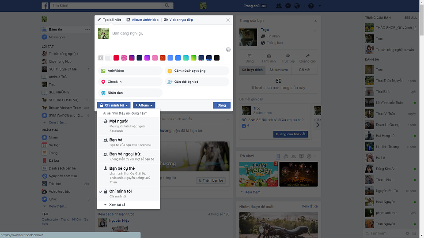Click the Hình ảnh camera icon
The width and height of the screenshot is (424, 238).
(x=269, y=56)
